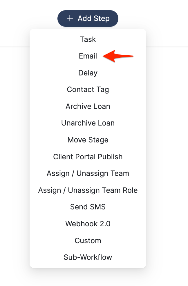Viewport: 188px width, 286px height.
Task: Choose the Webhook 2.0 step
Action: click(88, 224)
